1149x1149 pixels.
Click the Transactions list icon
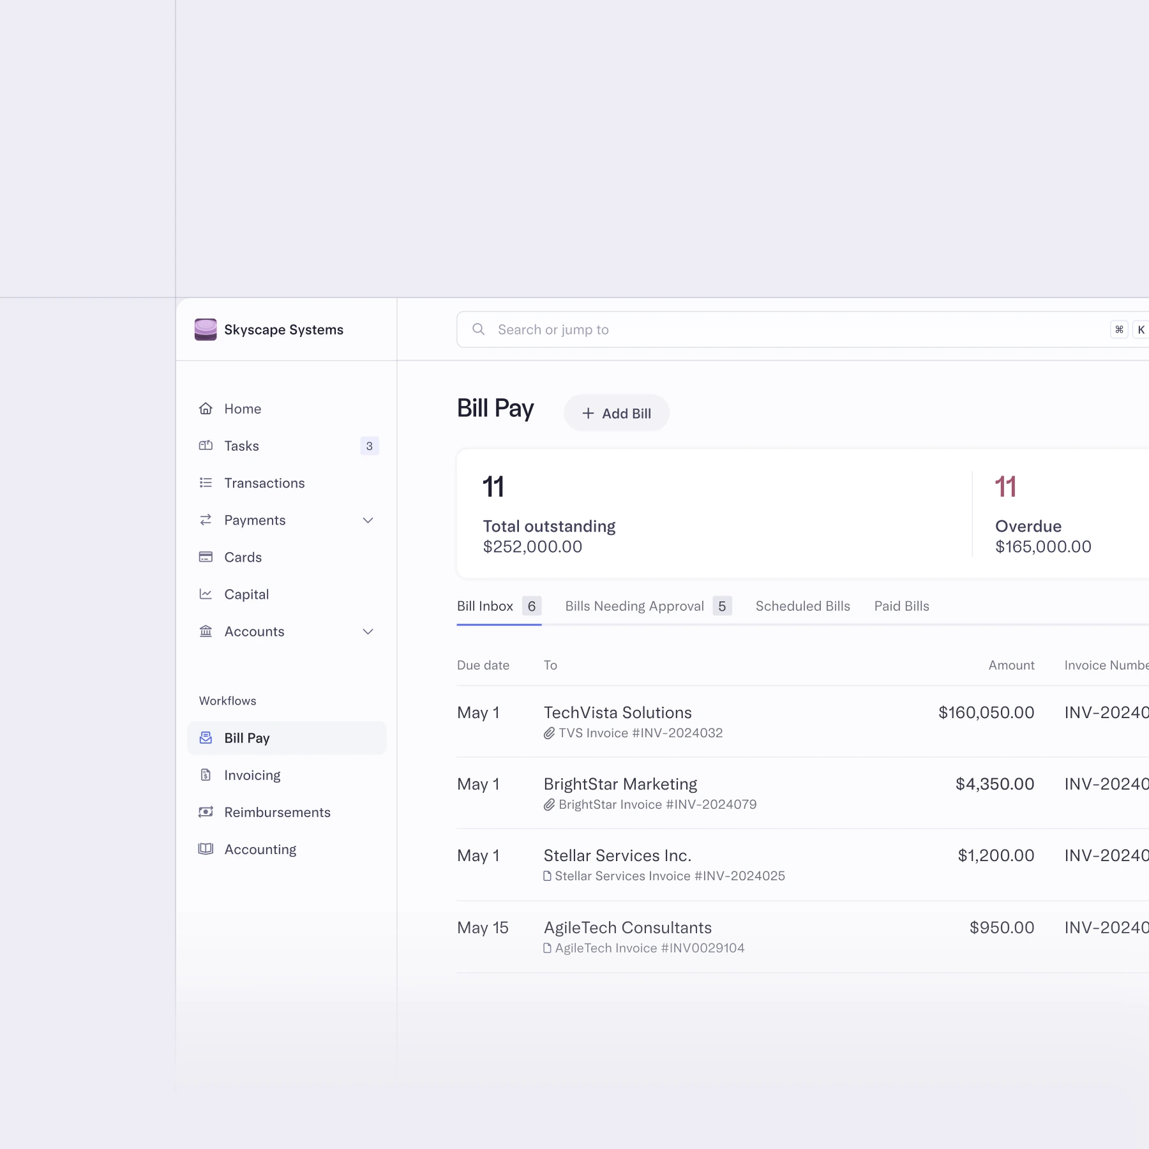tap(206, 483)
